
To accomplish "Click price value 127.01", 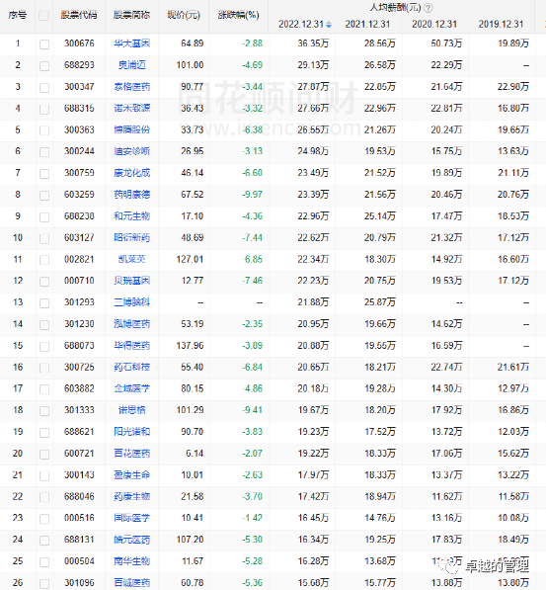I will tap(190, 259).
